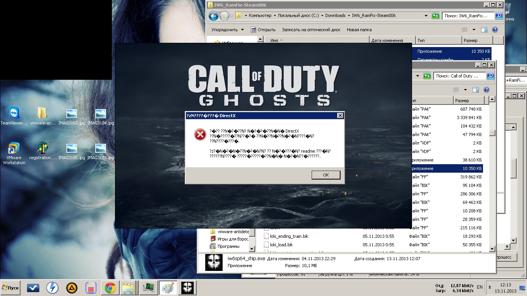Open view options dropdown in IW6_RamFix window

pos(474,30)
